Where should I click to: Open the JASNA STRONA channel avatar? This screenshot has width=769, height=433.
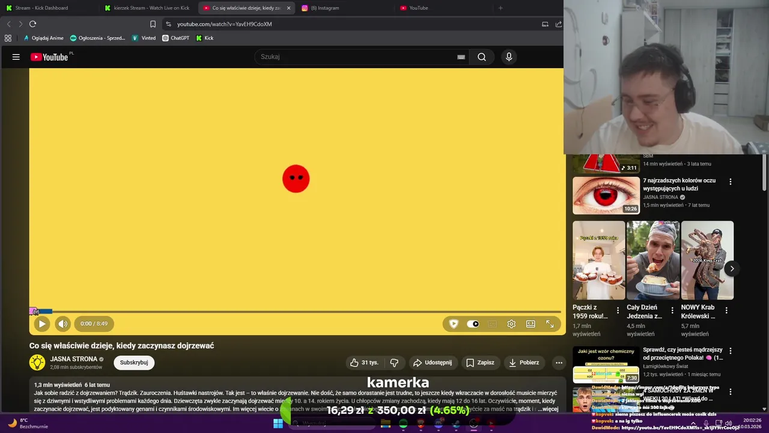pyautogui.click(x=37, y=362)
